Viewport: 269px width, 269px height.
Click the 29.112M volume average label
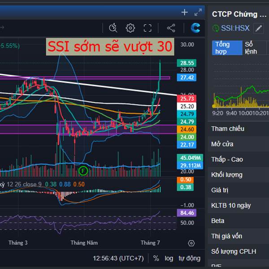190,165
